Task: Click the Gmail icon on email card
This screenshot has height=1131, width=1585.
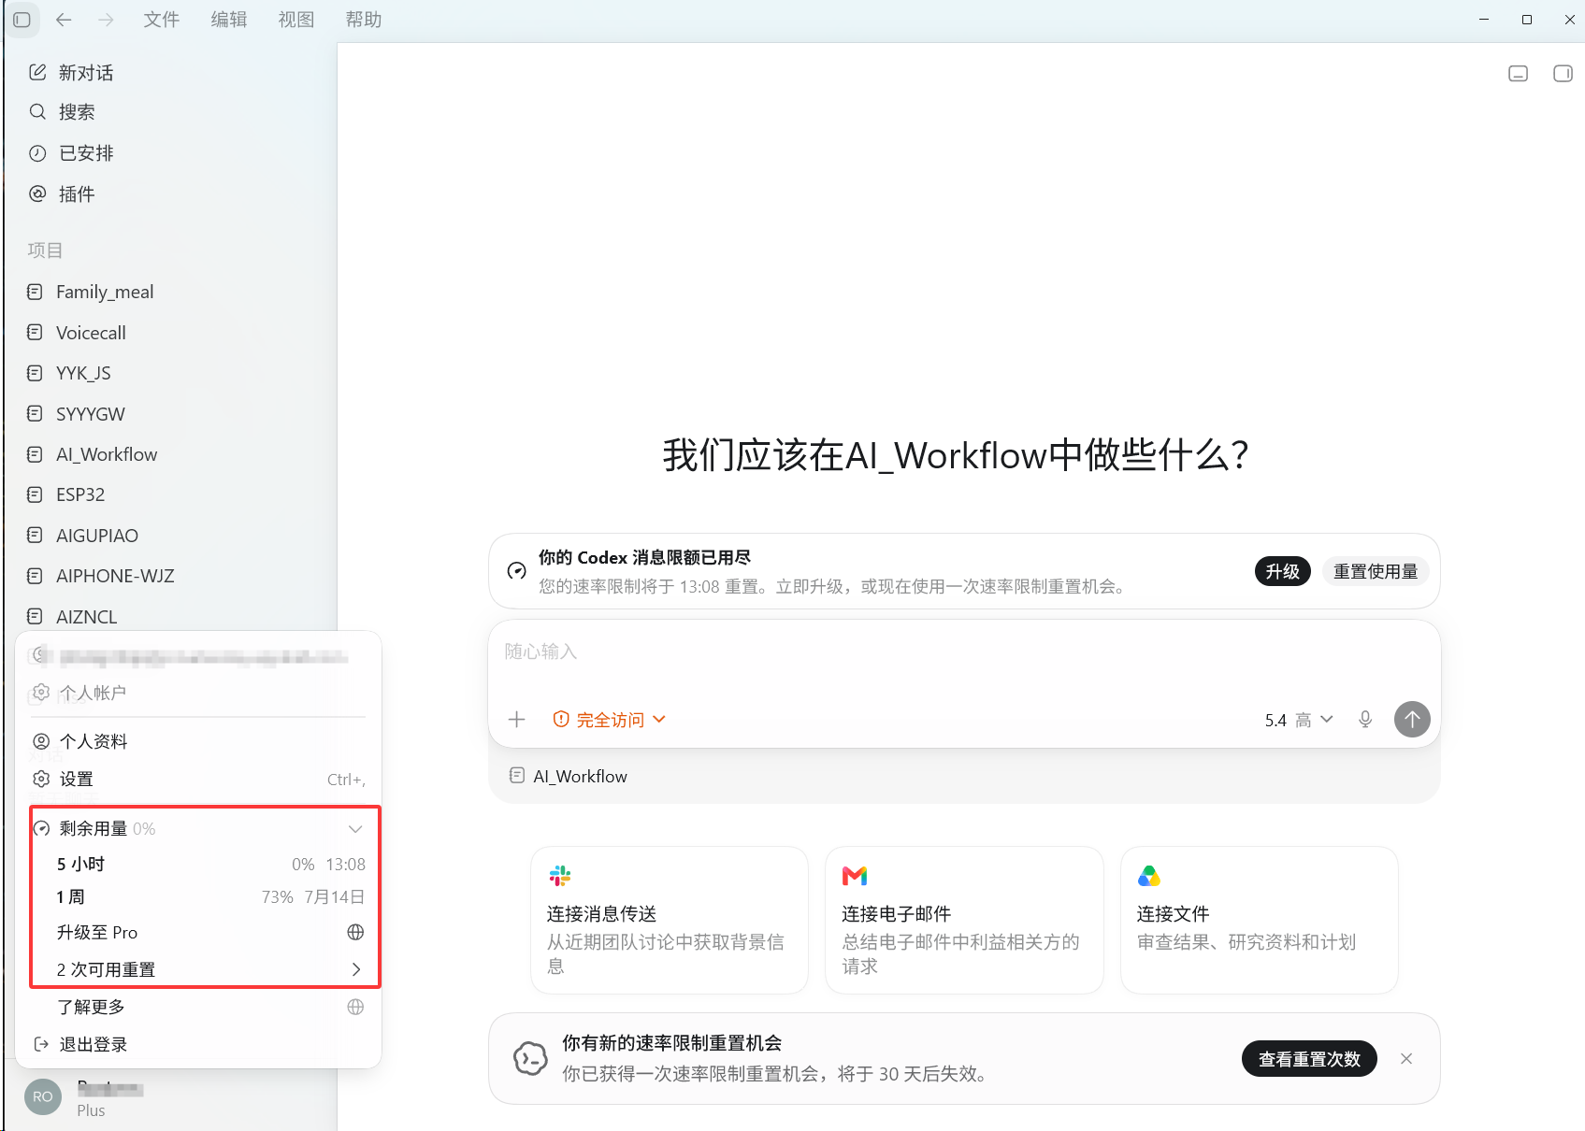Action: click(855, 876)
